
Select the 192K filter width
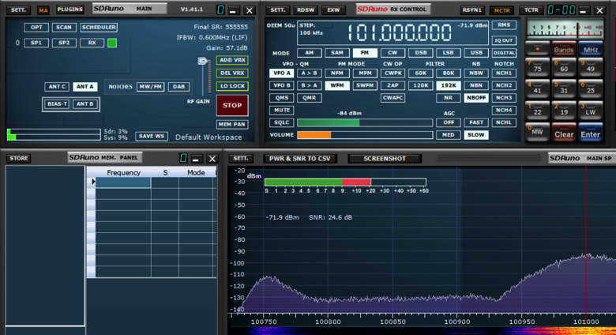click(449, 85)
